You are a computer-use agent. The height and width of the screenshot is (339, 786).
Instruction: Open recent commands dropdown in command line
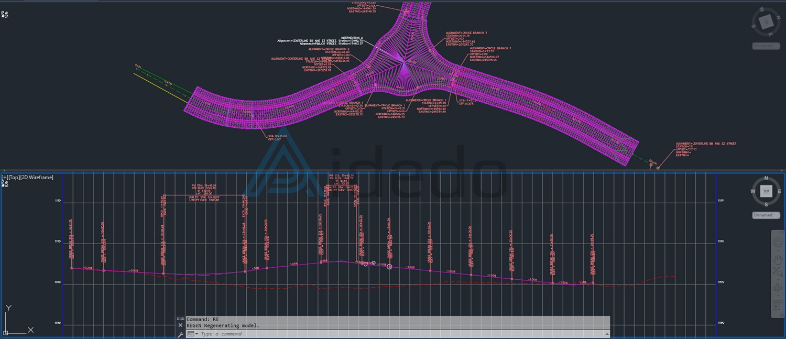192,334
